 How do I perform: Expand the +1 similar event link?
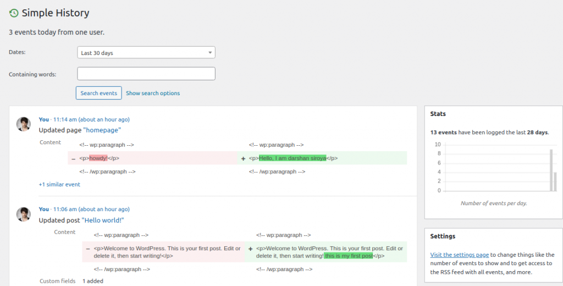coord(59,184)
